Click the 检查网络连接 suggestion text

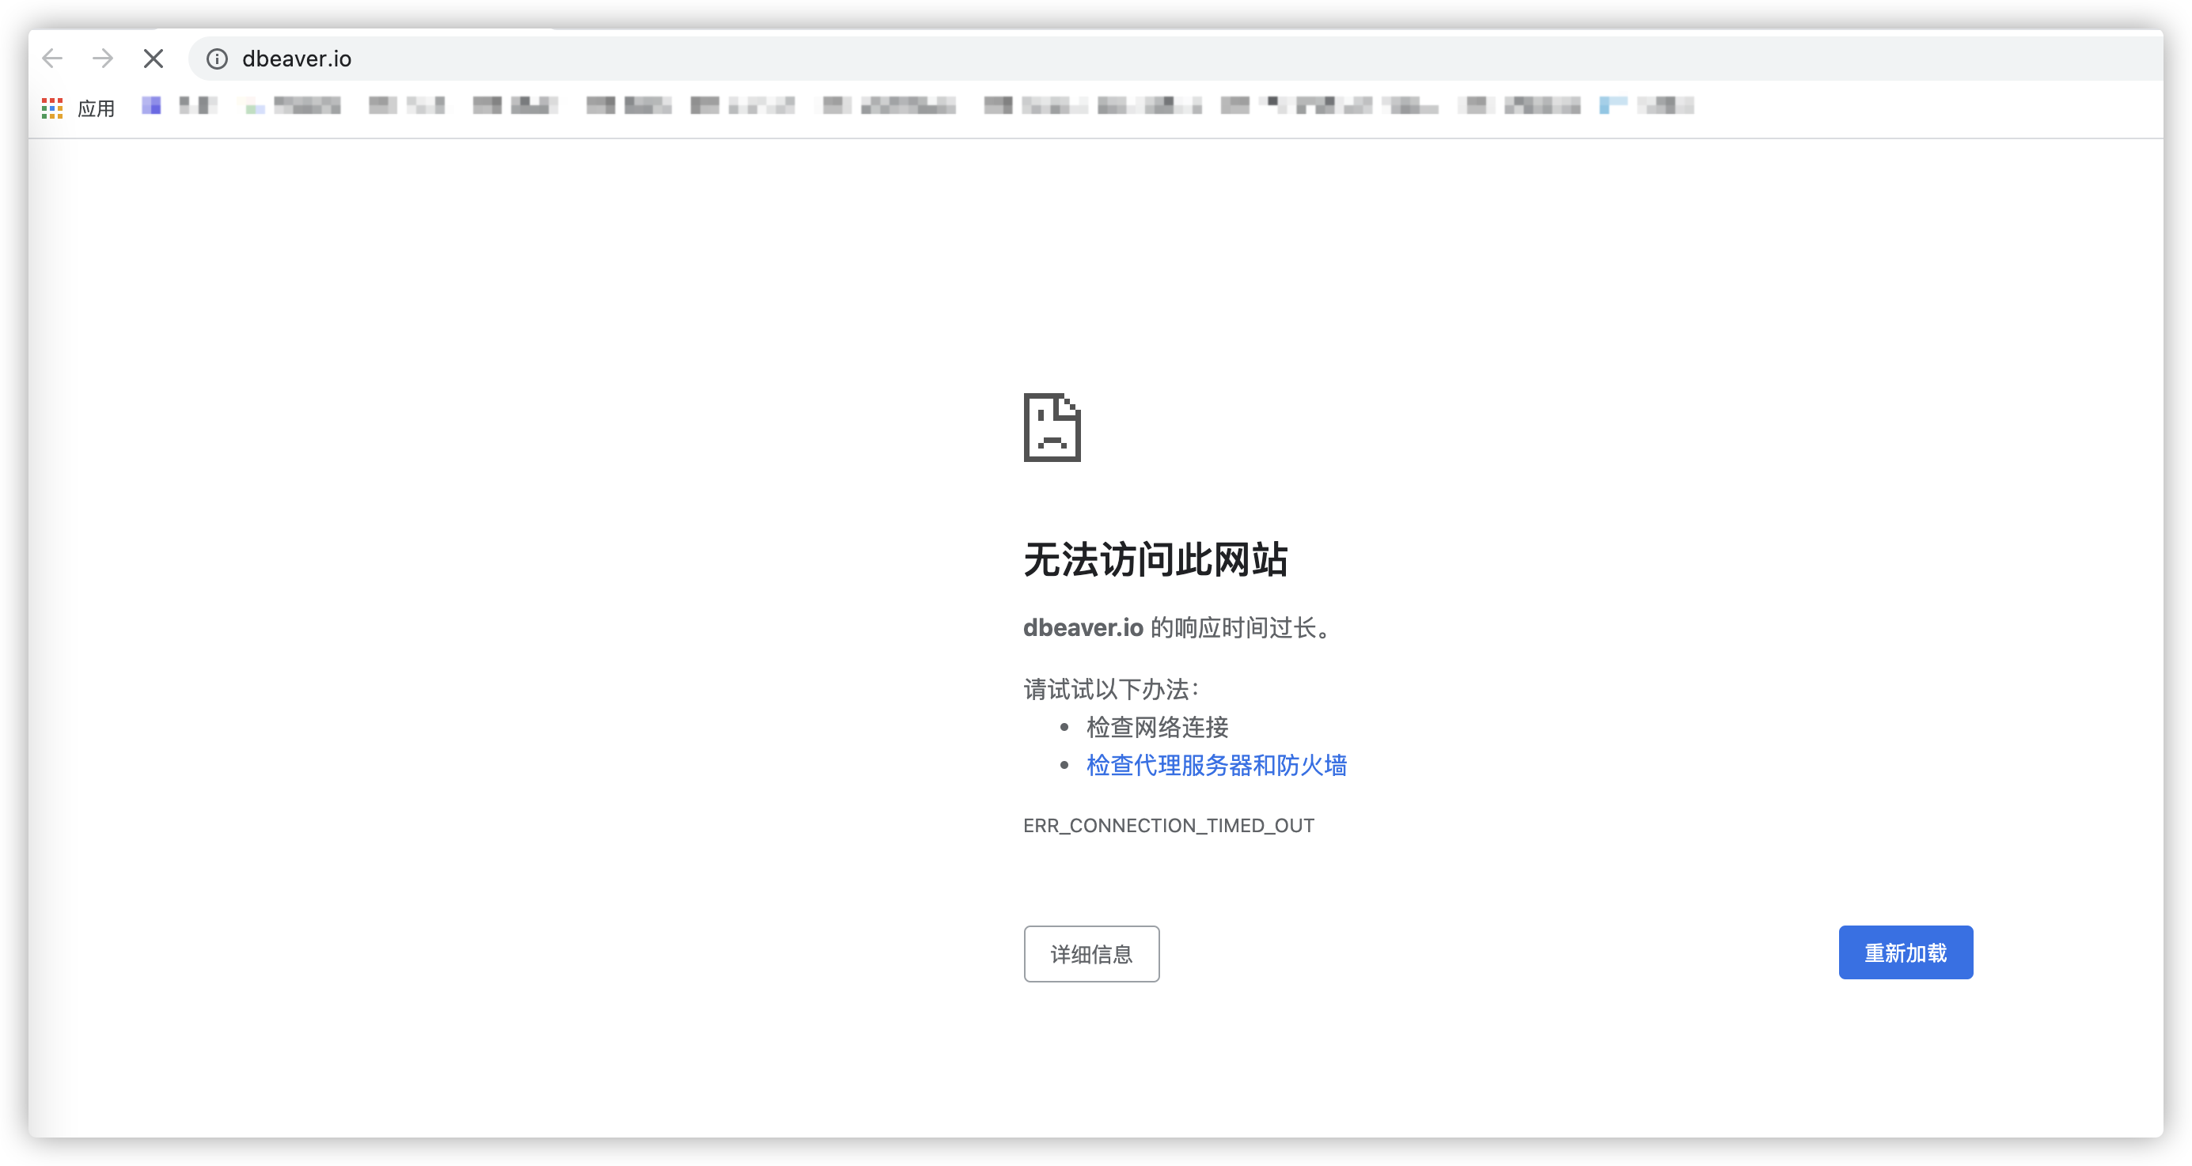click(x=1157, y=727)
